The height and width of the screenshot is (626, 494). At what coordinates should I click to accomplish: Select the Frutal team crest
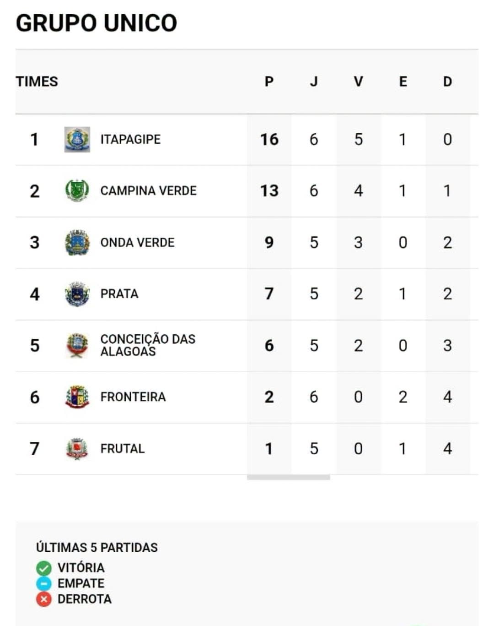tap(77, 448)
